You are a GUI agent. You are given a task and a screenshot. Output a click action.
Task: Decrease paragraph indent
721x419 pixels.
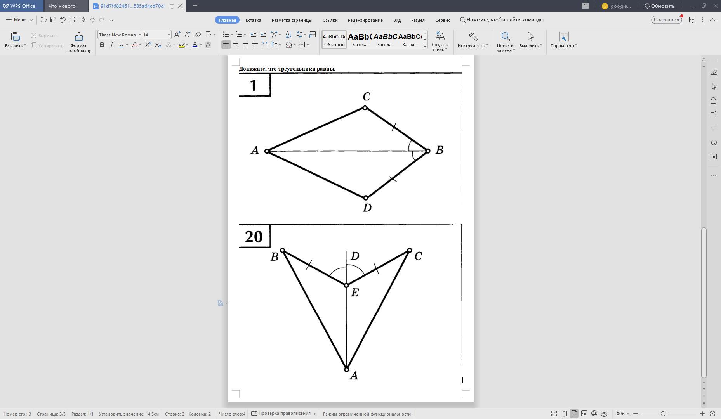point(254,35)
